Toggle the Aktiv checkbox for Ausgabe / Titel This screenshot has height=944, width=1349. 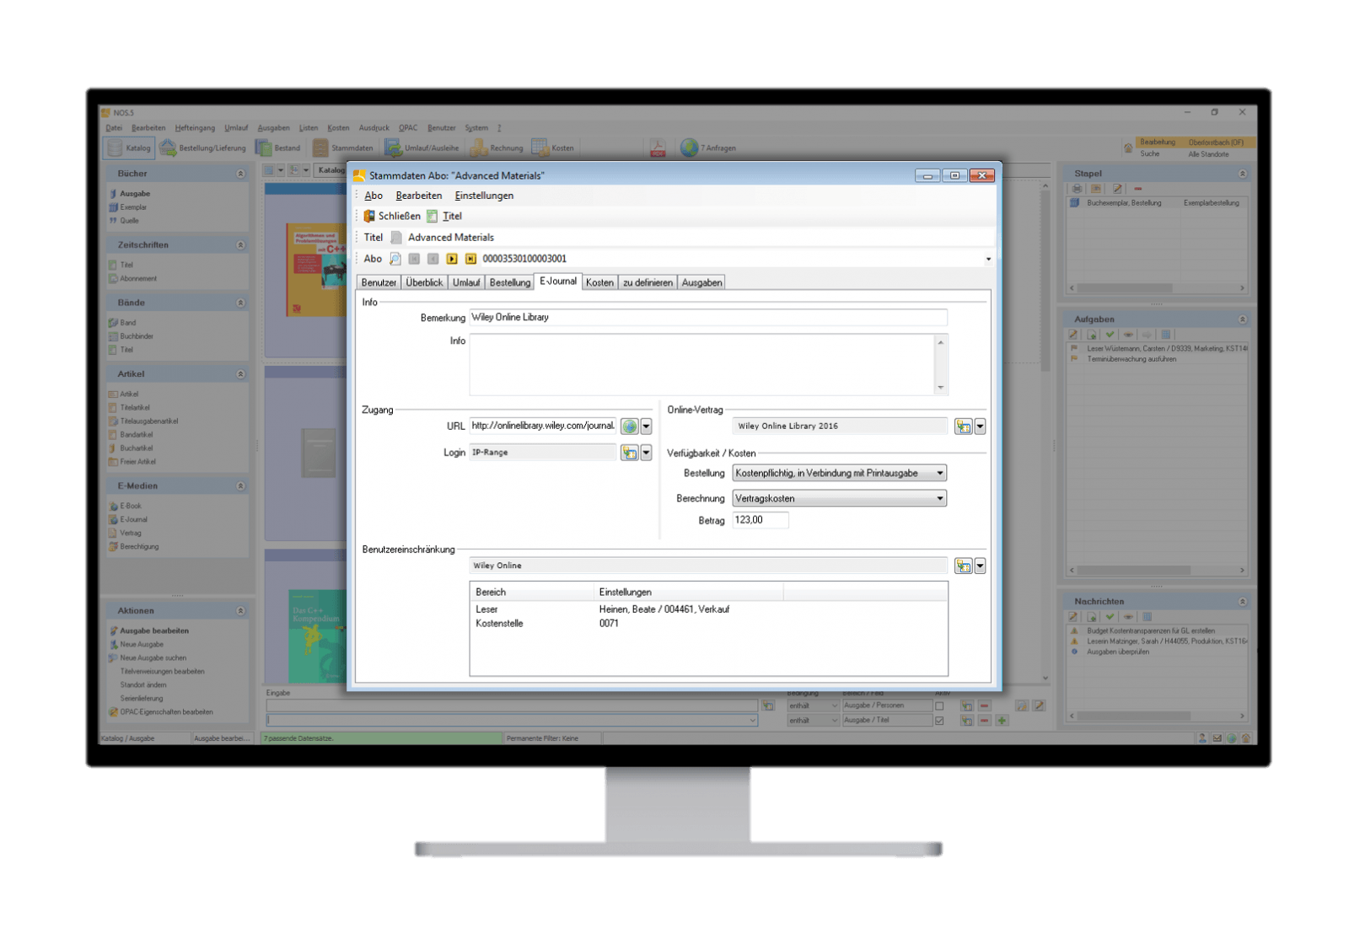coord(939,721)
